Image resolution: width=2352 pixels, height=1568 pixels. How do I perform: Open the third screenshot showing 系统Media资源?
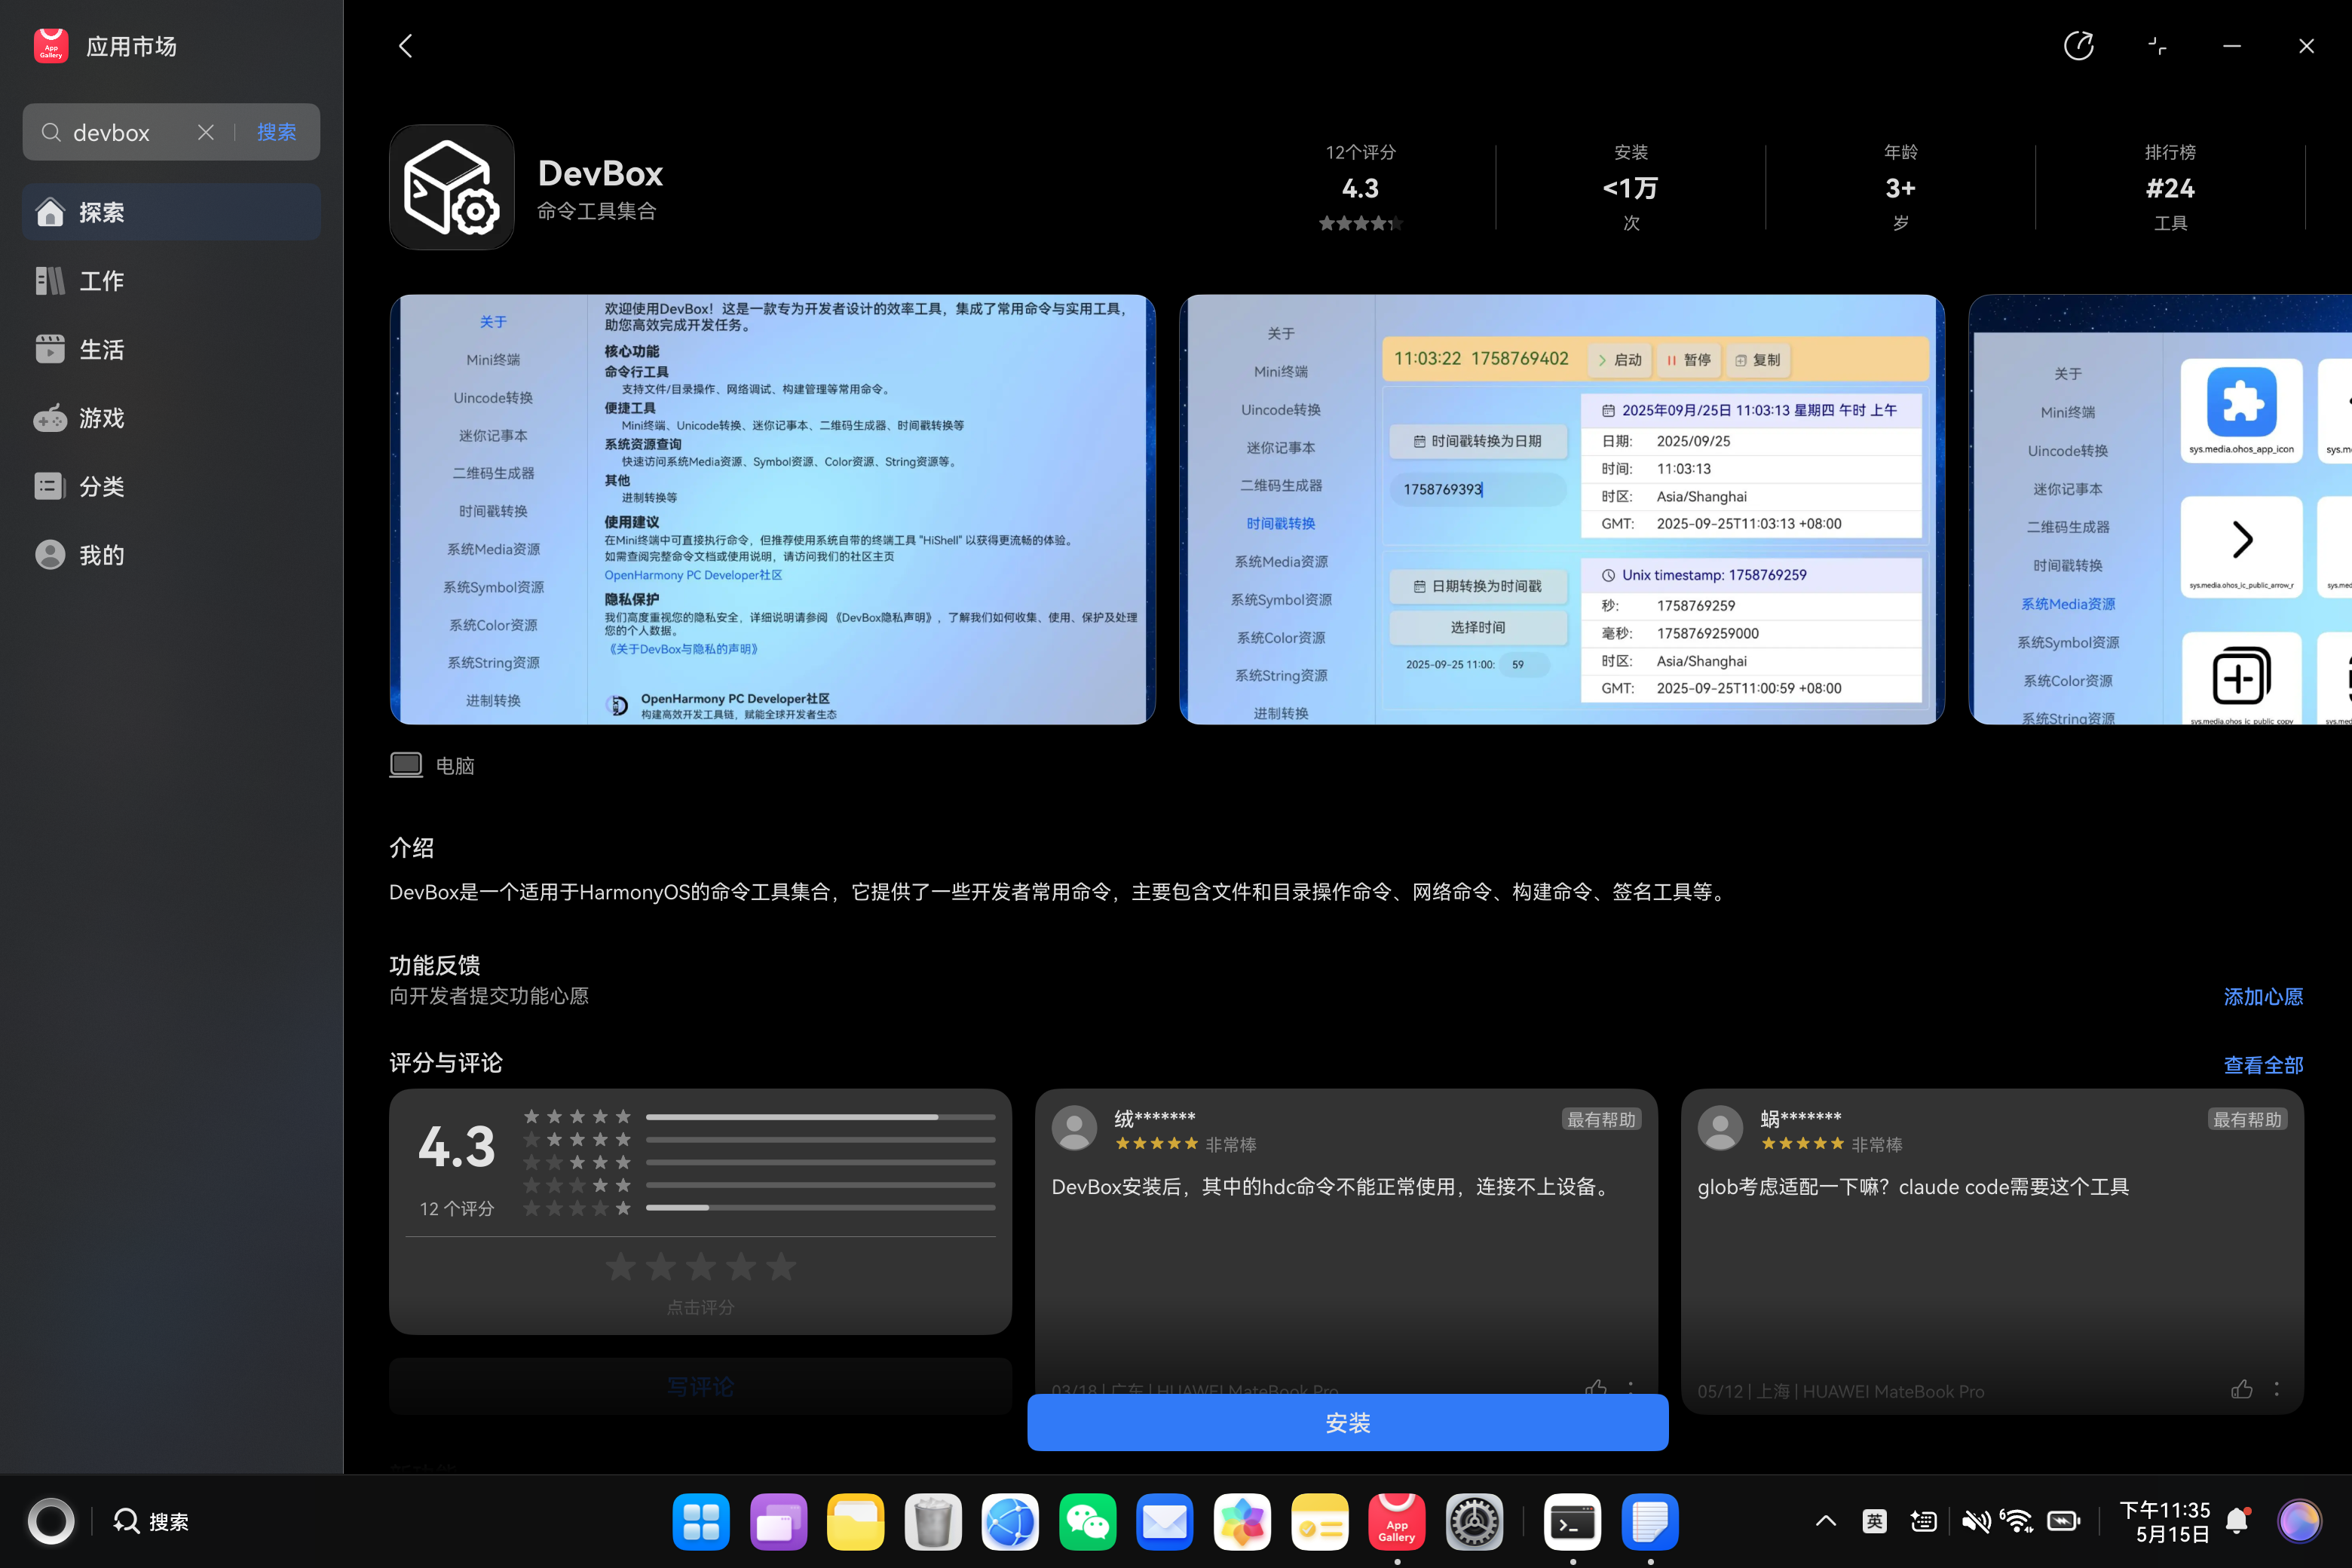2160,509
